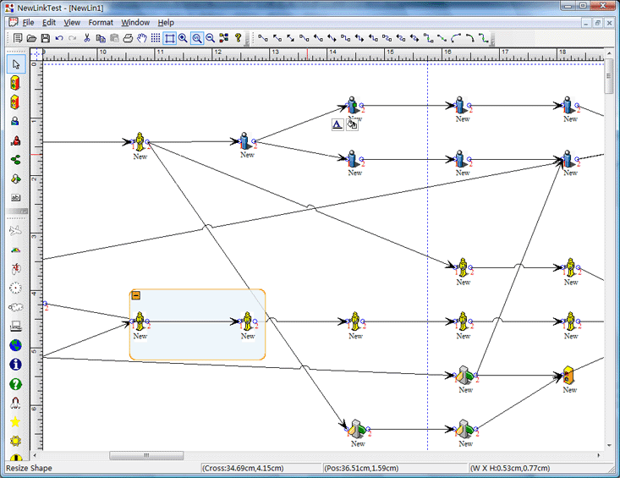The width and height of the screenshot is (620, 478).
Task: Pick the clock shape in palette
Action: coord(15,288)
